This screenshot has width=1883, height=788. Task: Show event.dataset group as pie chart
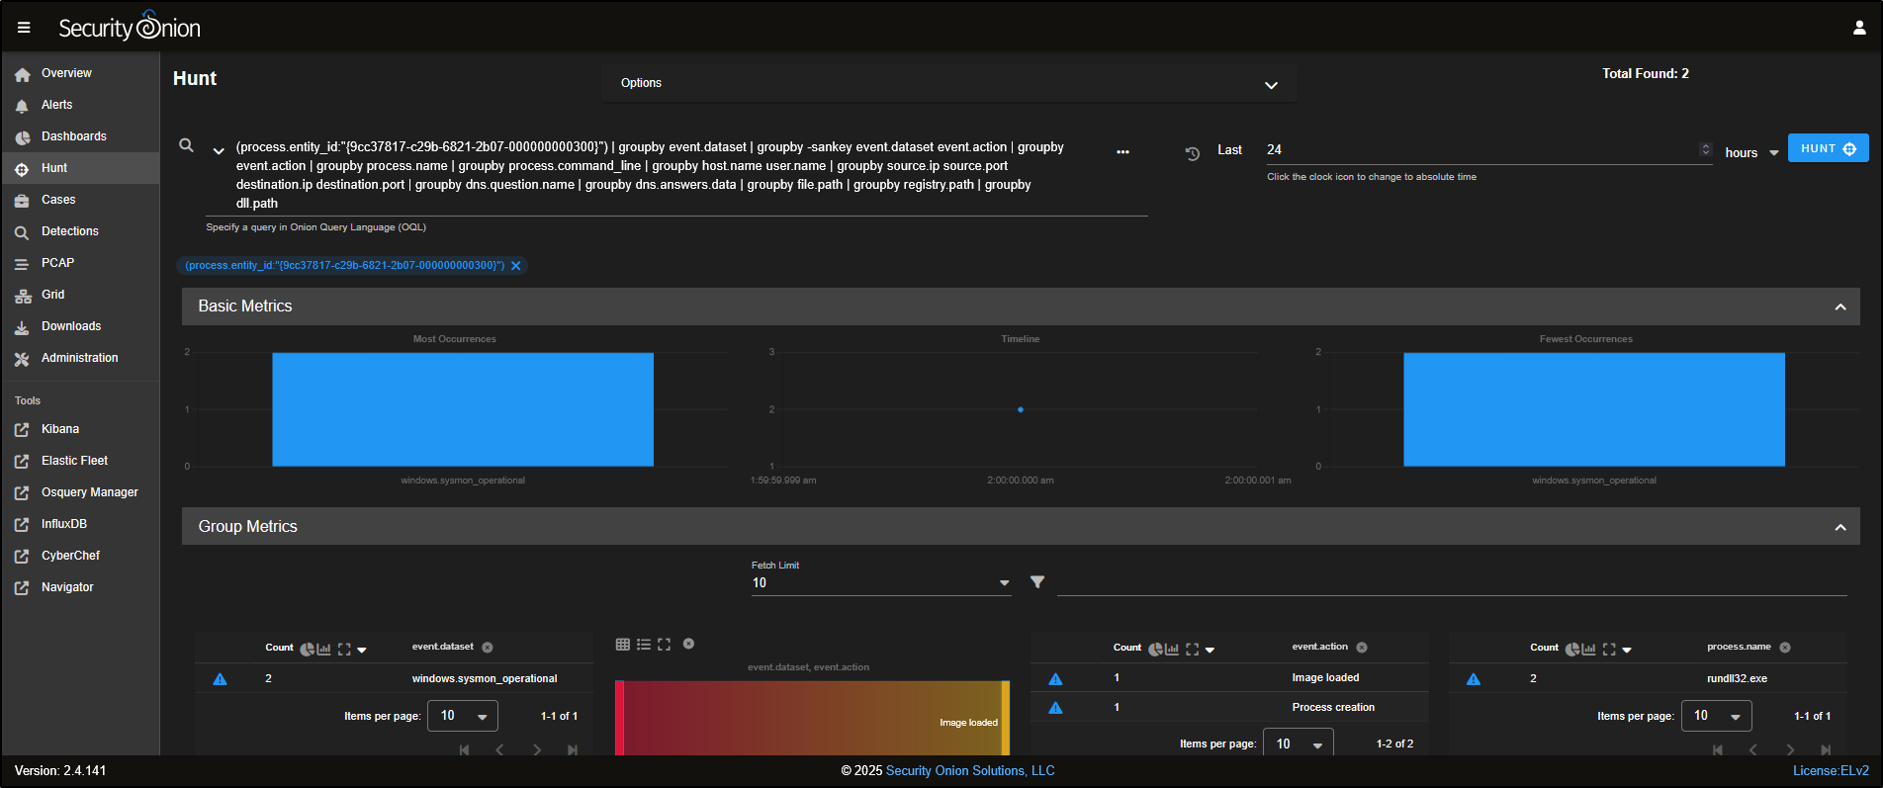(x=308, y=650)
